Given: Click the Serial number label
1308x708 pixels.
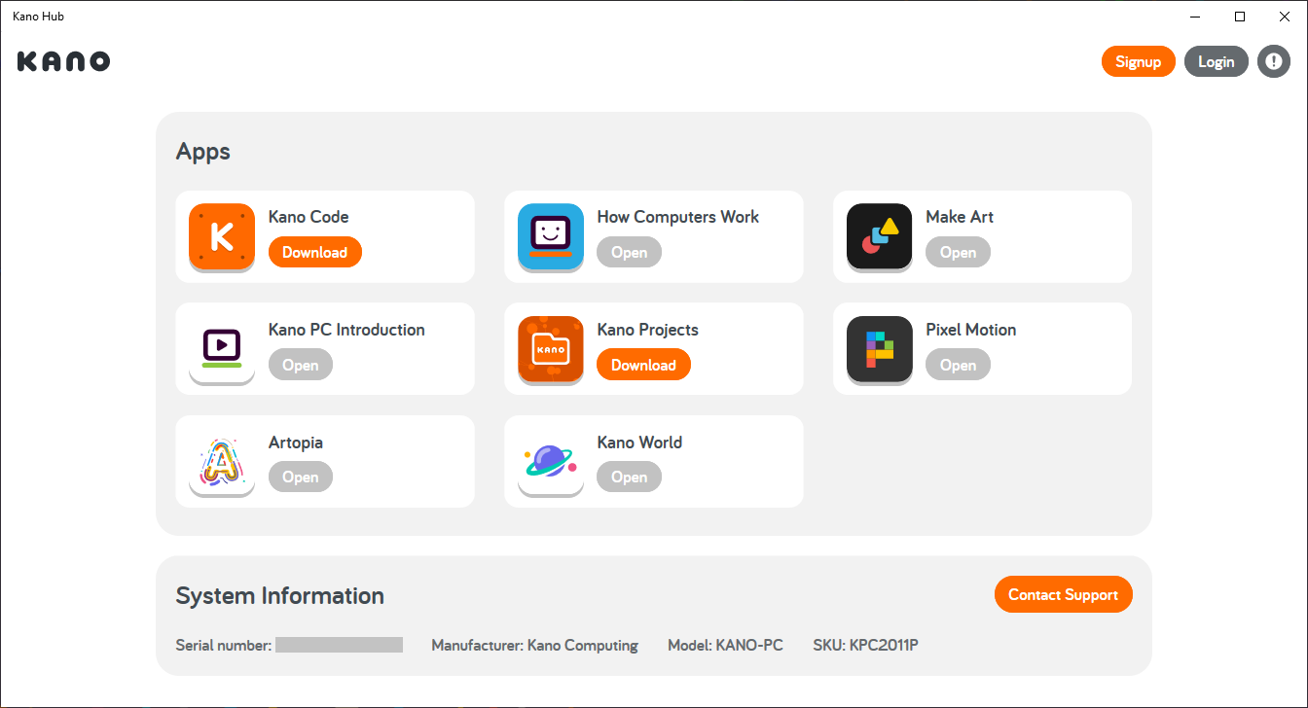Looking at the screenshot, I should click(224, 645).
